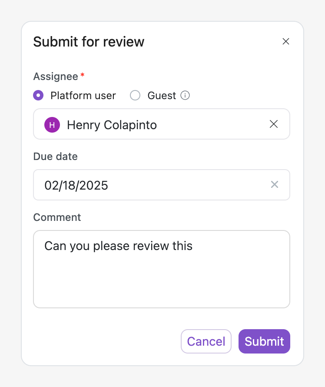Click the Platform user option label
This screenshot has width=325, height=387.
tap(83, 96)
